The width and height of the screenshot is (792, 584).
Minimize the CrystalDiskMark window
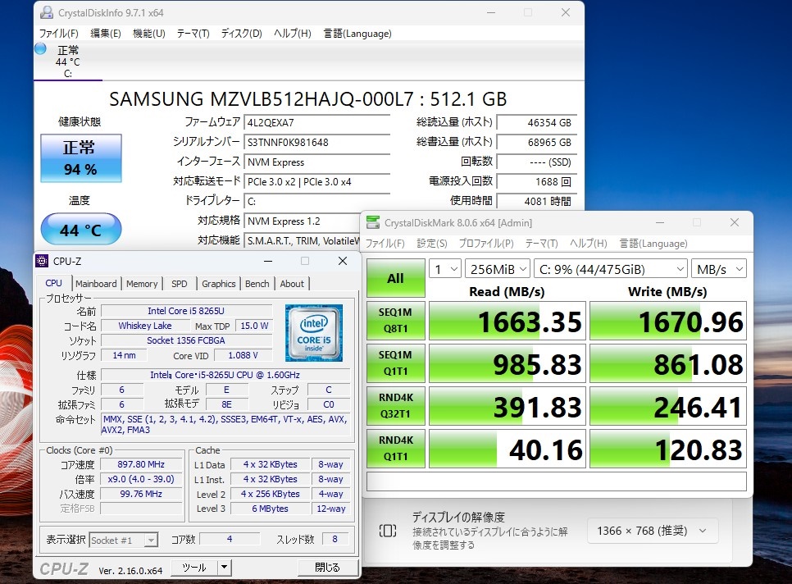point(660,223)
